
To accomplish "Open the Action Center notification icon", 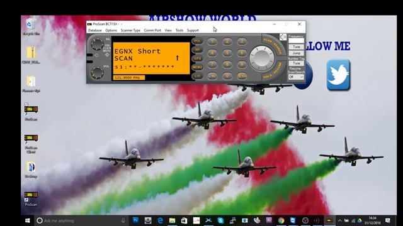I will [x=388, y=220].
